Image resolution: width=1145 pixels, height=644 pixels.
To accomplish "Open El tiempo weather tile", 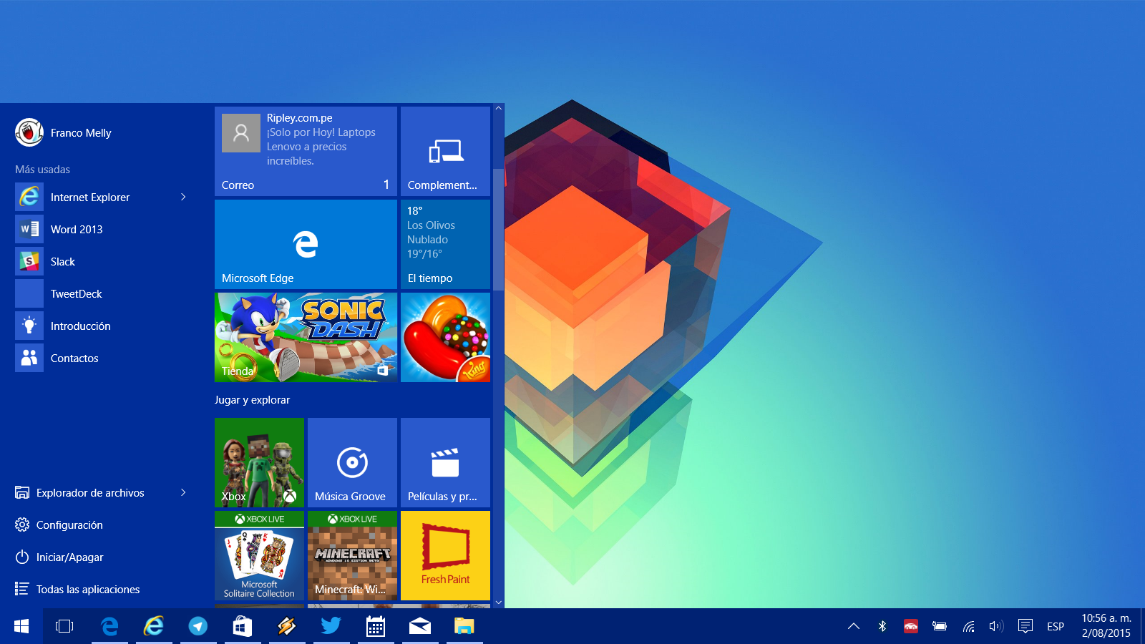I will [x=445, y=244].
